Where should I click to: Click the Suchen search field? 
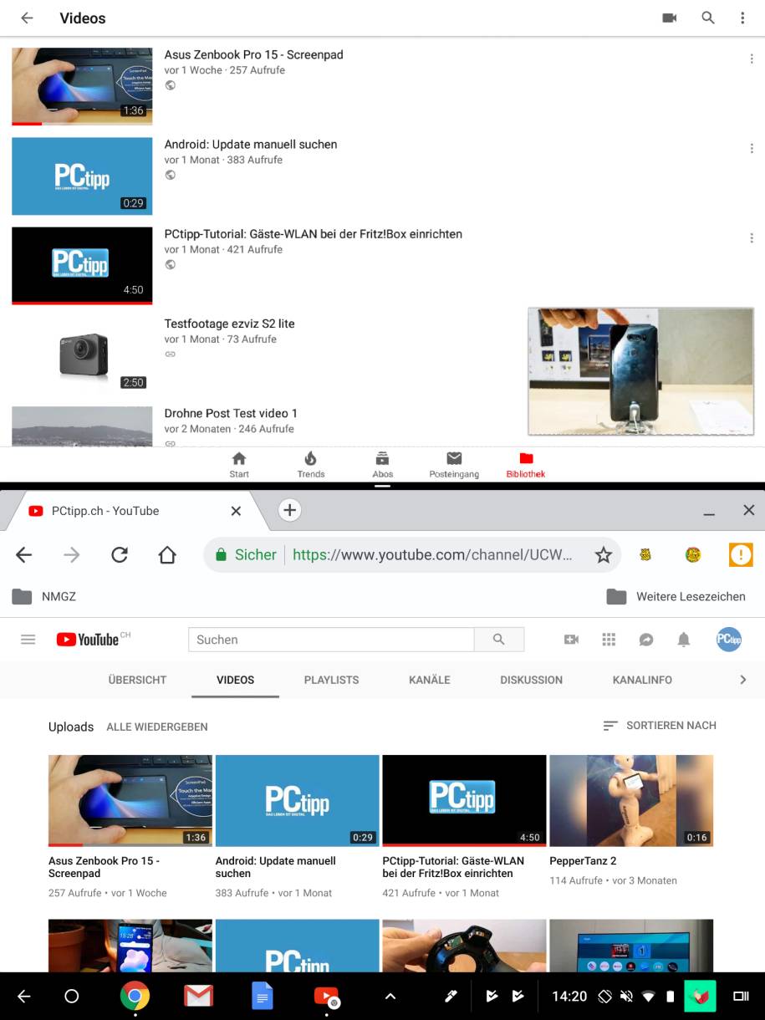331,640
